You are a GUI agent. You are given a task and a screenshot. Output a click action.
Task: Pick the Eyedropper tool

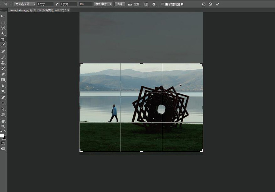3,45
